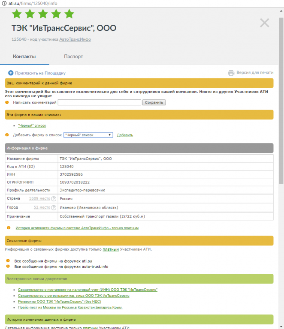Click платным link in Связанные фирмы section
This screenshot has height=329, width=284.
111,249
